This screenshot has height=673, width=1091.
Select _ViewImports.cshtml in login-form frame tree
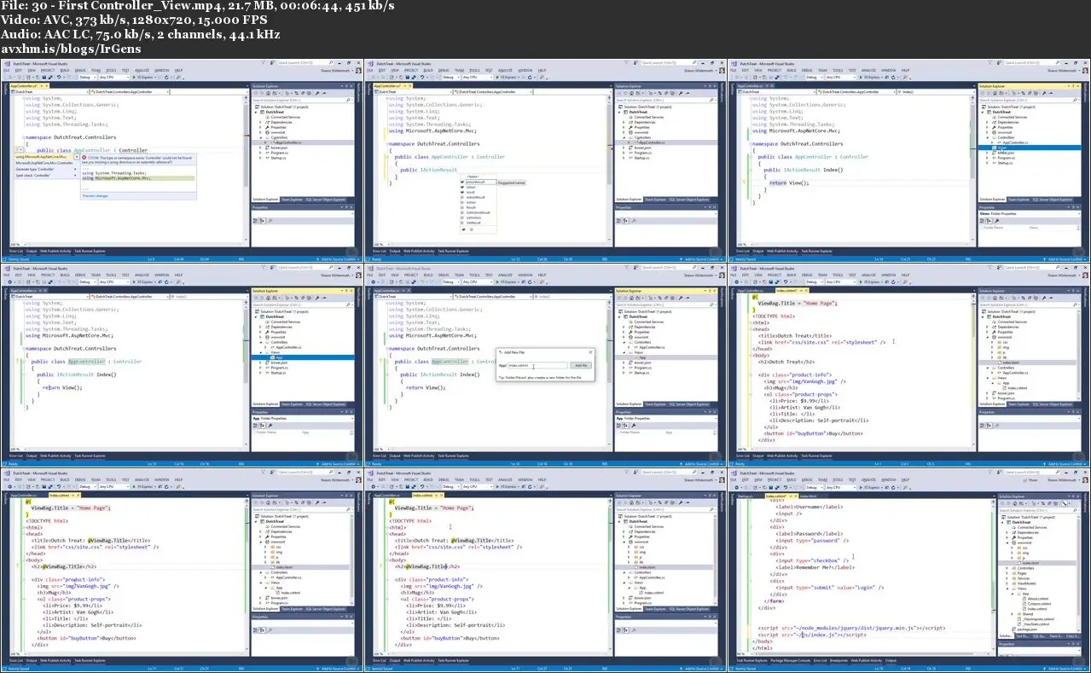pos(1036,619)
